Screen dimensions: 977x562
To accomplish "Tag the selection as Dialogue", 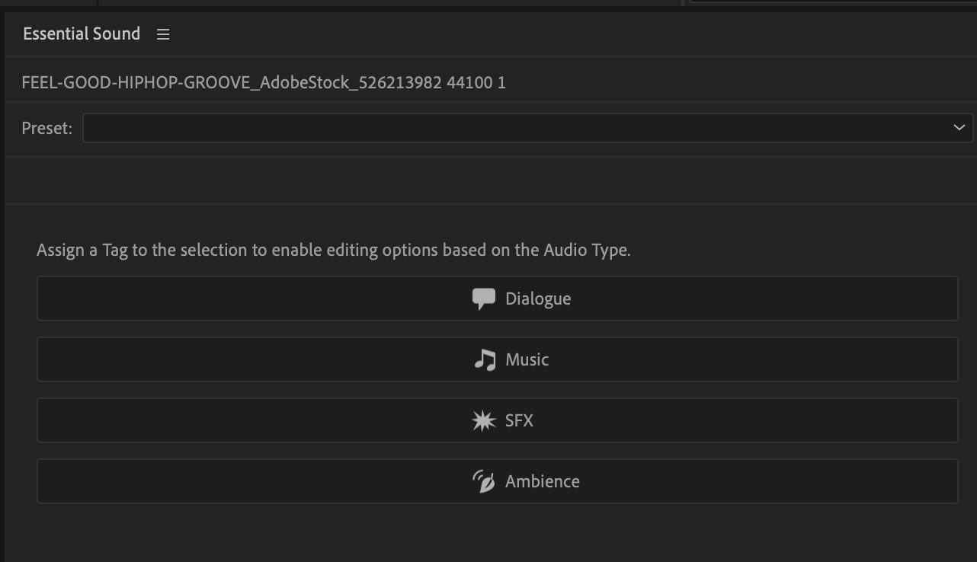I will coord(537,299).
